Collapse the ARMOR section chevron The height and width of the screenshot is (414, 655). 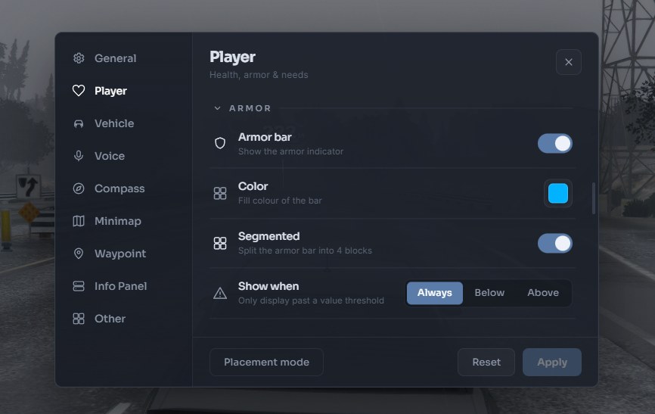click(217, 108)
